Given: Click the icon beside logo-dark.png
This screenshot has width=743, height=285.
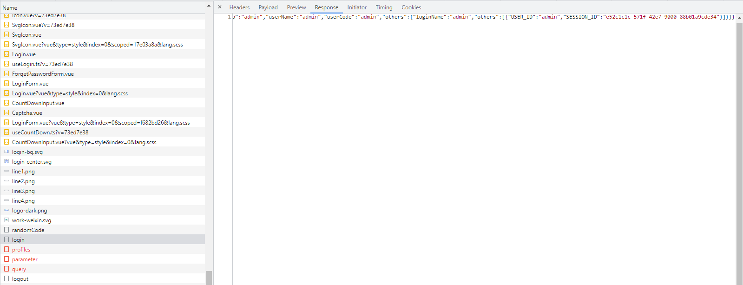Looking at the screenshot, I should coord(7,211).
